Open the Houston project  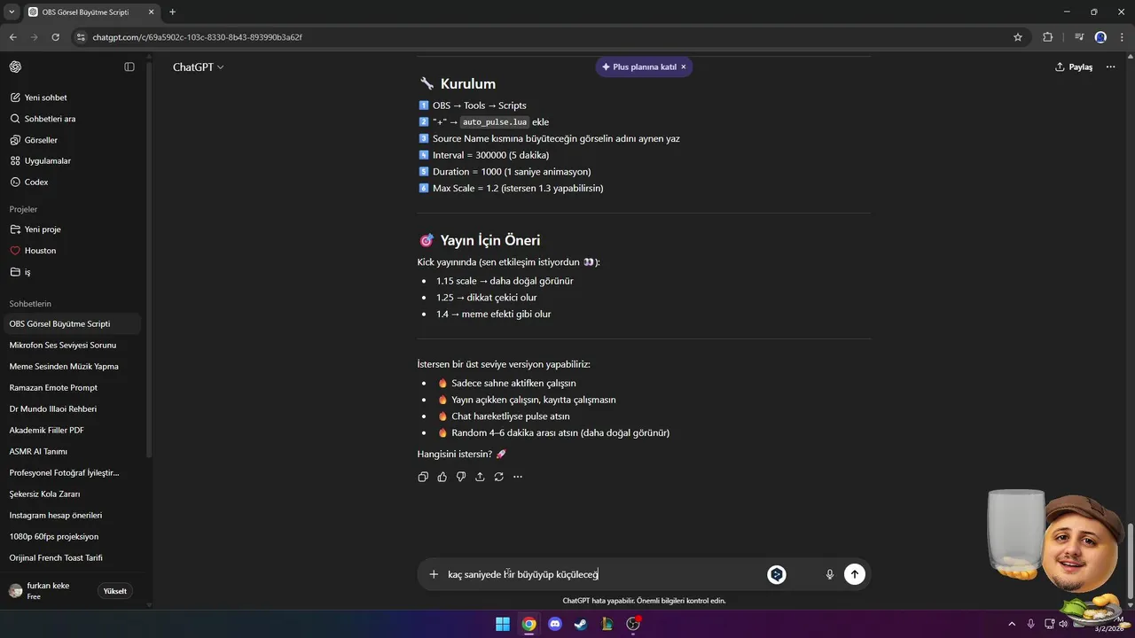tap(71, 251)
